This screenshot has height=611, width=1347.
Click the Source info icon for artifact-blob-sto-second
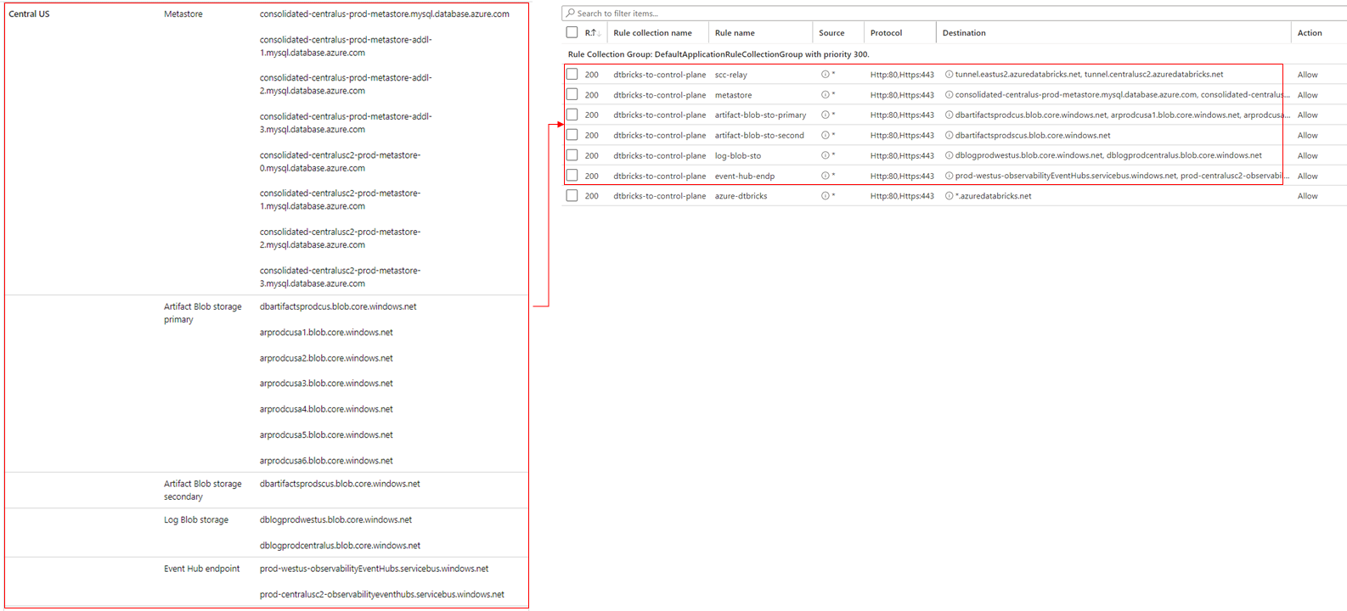(825, 135)
